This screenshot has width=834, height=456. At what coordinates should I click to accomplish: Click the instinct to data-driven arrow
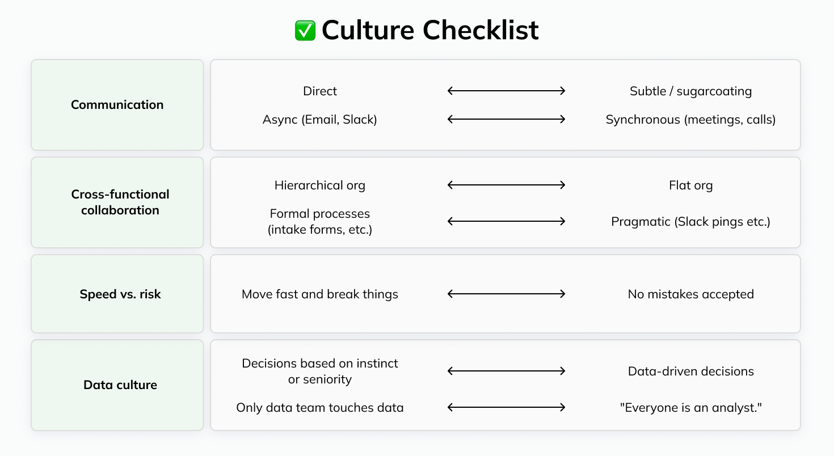(507, 371)
